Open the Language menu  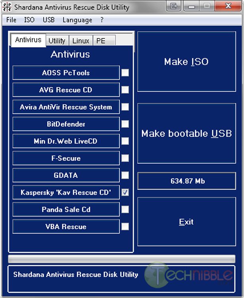tap(77, 20)
